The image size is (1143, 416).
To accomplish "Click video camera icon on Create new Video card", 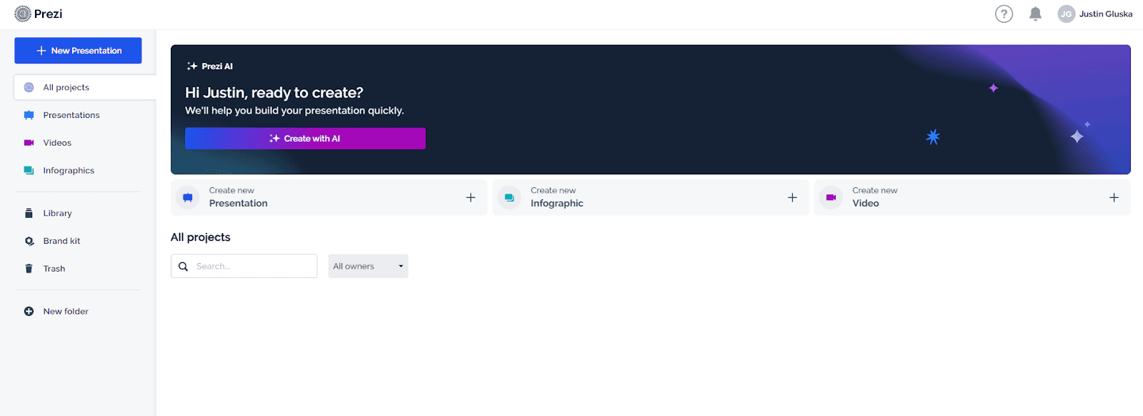I will [831, 197].
